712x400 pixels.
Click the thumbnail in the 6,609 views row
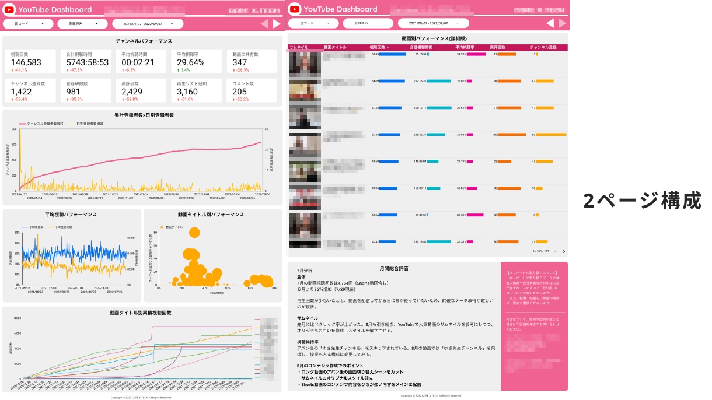pos(305,91)
